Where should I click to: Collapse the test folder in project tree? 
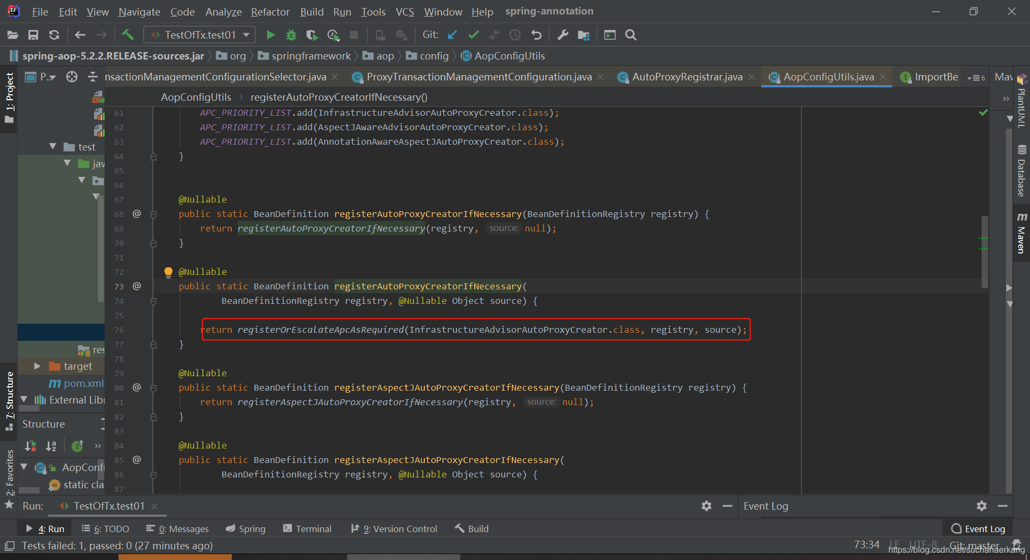click(53, 146)
